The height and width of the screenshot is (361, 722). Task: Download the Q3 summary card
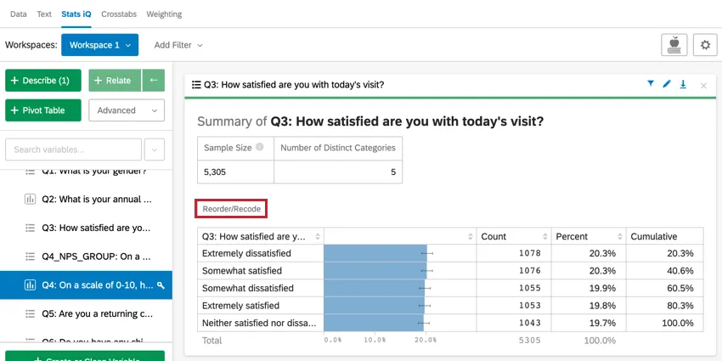click(x=683, y=84)
